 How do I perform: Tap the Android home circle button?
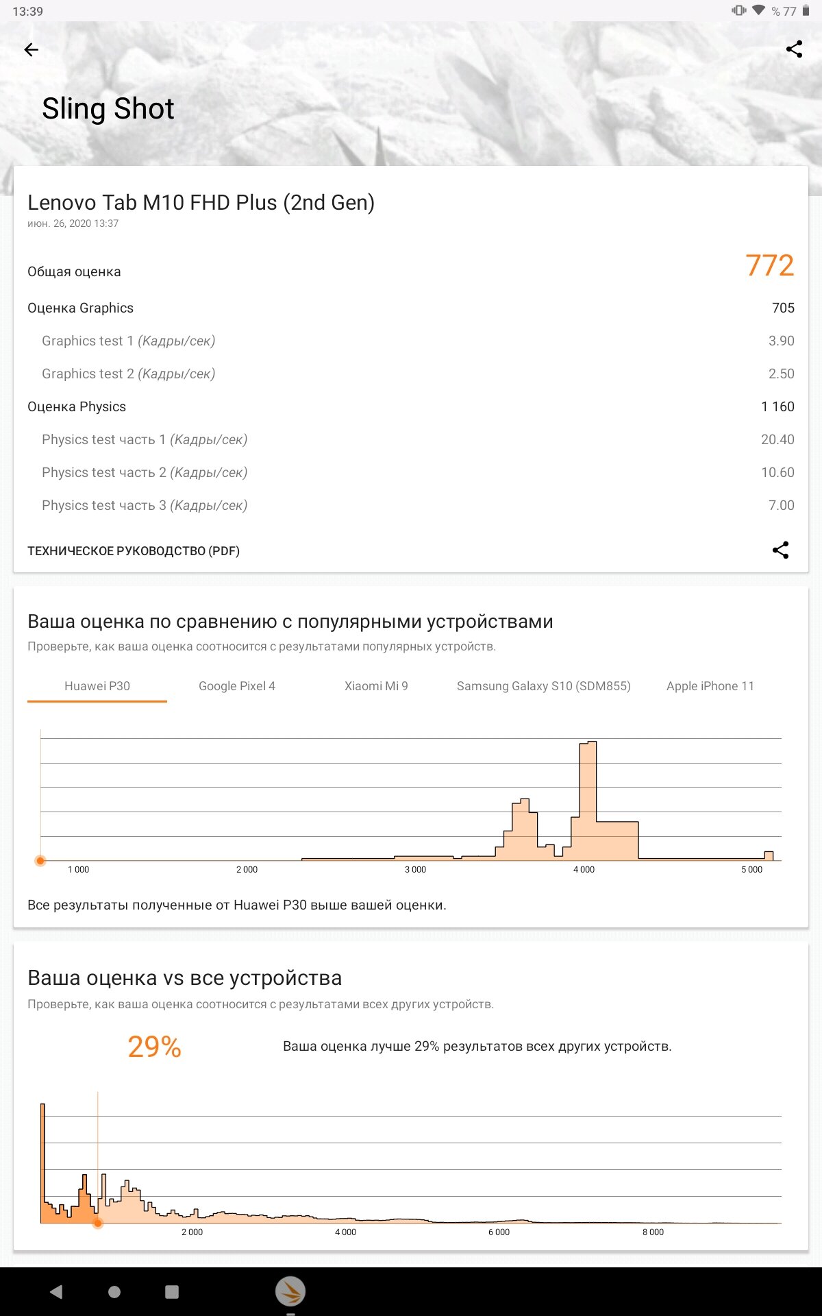tap(114, 1292)
